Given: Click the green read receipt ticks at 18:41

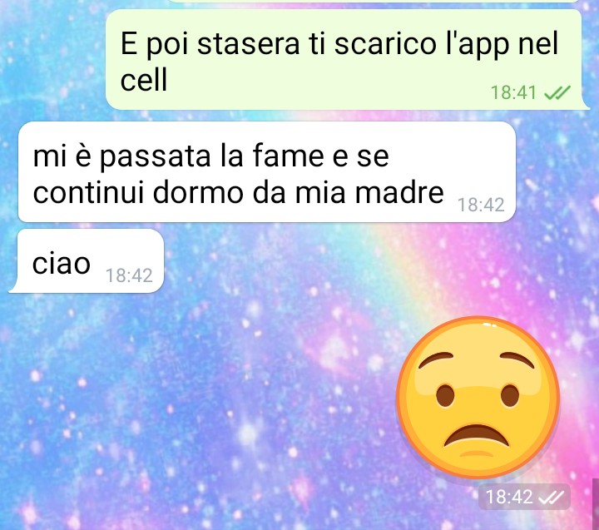Looking at the screenshot, I should [x=557, y=92].
